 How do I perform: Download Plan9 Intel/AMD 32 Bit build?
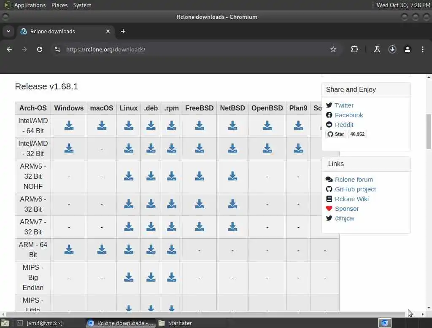coord(298,148)
